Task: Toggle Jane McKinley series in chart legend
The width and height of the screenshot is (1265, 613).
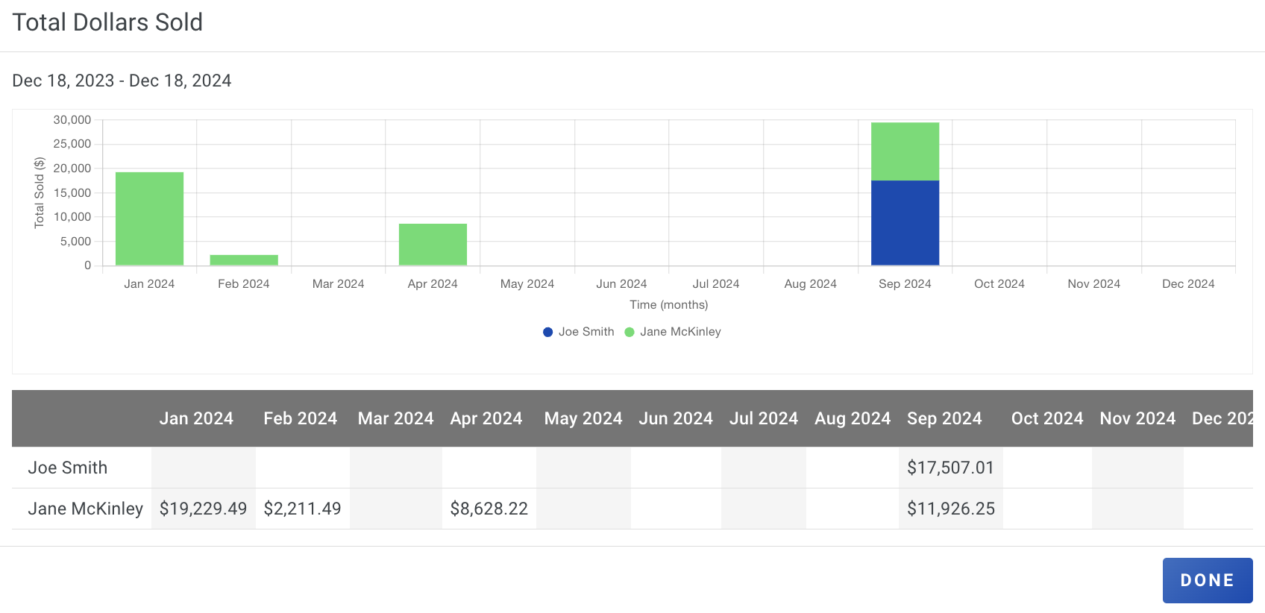Action: coord(673,332)
